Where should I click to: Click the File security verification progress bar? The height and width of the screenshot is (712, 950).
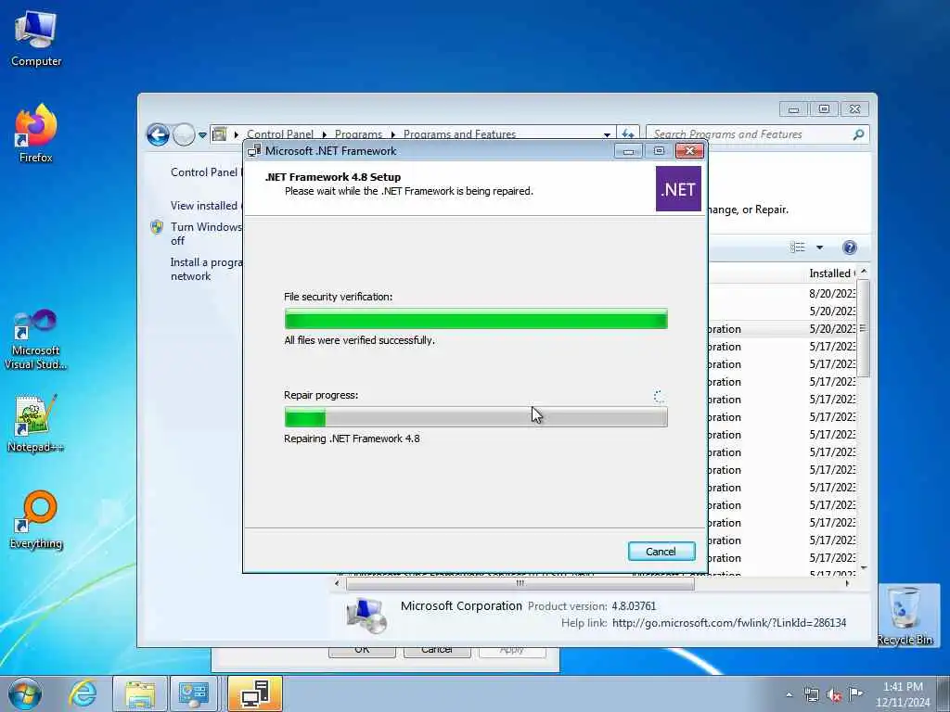[476, 319]
